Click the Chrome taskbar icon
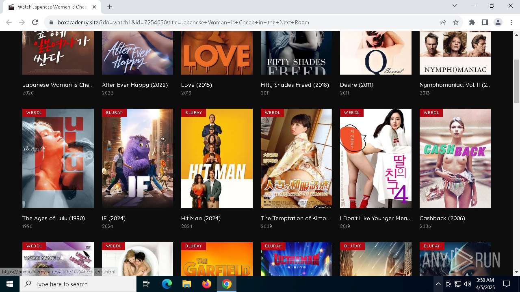Image resolution: width=520 pixels, height=292 pixels. 227,284
